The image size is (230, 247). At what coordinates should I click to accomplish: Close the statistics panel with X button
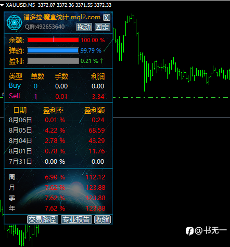pos(107,18)
